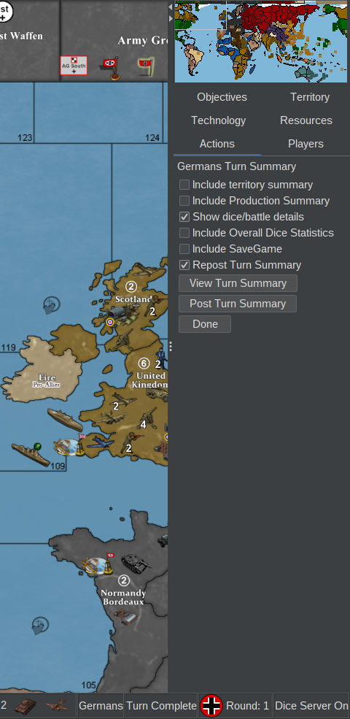Click the RAF roundel in Scotland
The image size is (350, 719).
click(110, 323)
